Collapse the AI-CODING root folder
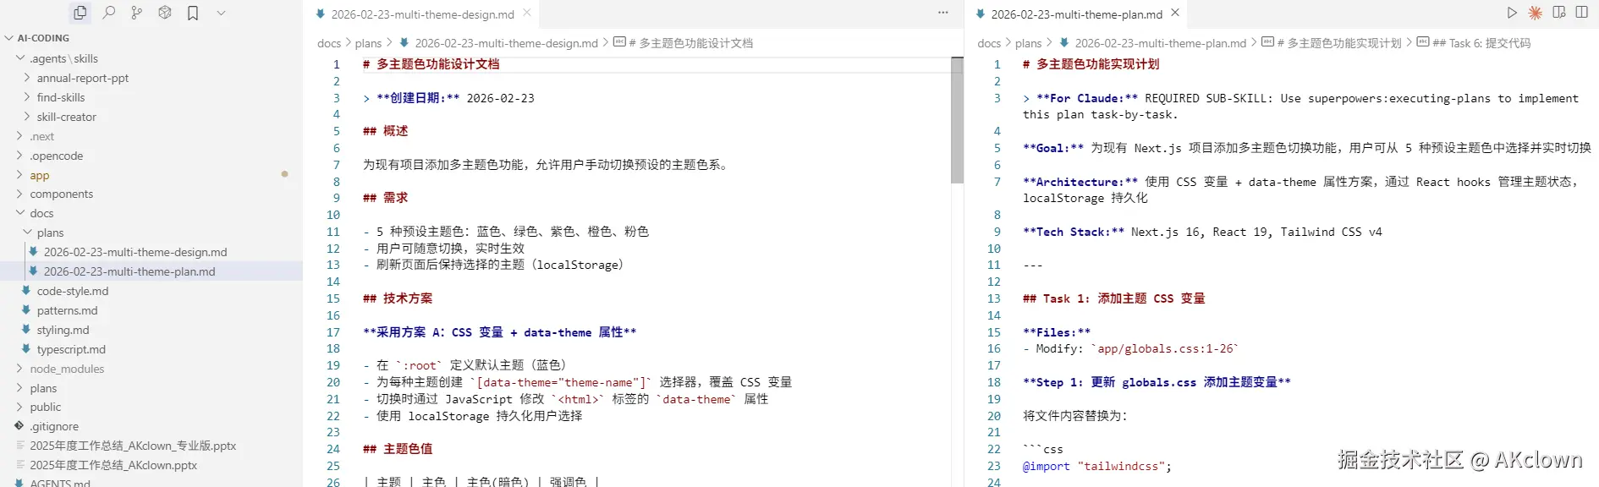The height and width of the screenshot is (487, 1599). coord(9,38)
